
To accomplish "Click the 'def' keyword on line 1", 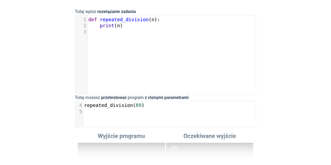I will [92, 19].
